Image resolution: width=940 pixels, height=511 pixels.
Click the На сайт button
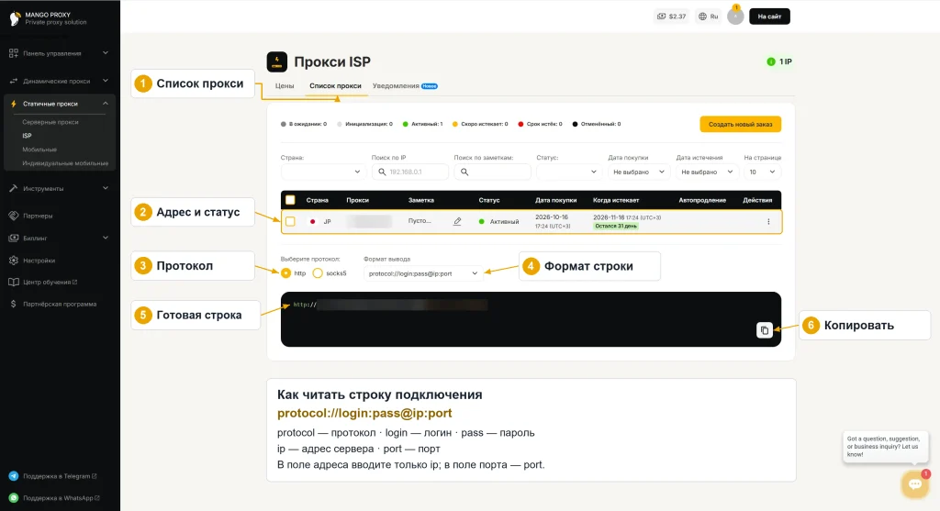click(x=769, y=17)
